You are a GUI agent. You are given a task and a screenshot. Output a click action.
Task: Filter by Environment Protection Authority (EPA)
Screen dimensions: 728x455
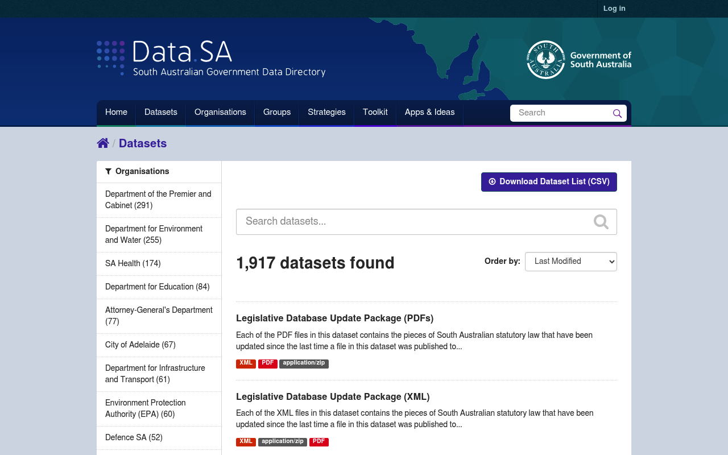(x=159, y=409)
